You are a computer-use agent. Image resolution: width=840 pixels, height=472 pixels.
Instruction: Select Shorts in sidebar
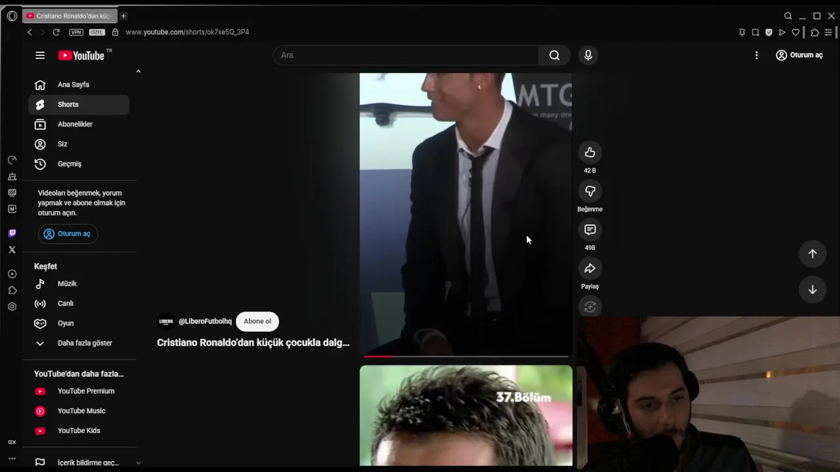79,104
